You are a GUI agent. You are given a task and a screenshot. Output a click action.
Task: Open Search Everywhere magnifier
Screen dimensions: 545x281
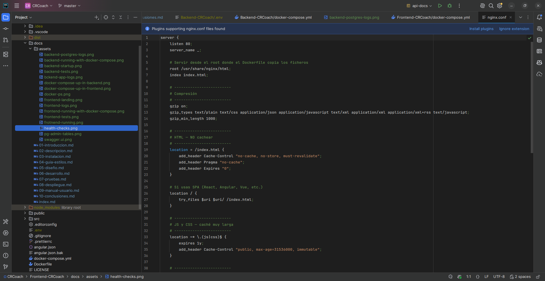point(491,6)
